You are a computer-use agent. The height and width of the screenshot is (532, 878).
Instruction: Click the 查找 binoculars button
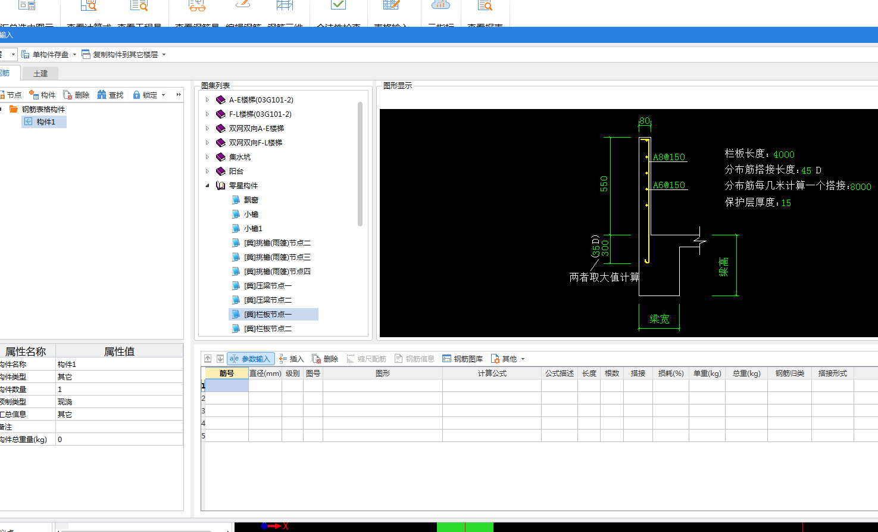[110, 95]
